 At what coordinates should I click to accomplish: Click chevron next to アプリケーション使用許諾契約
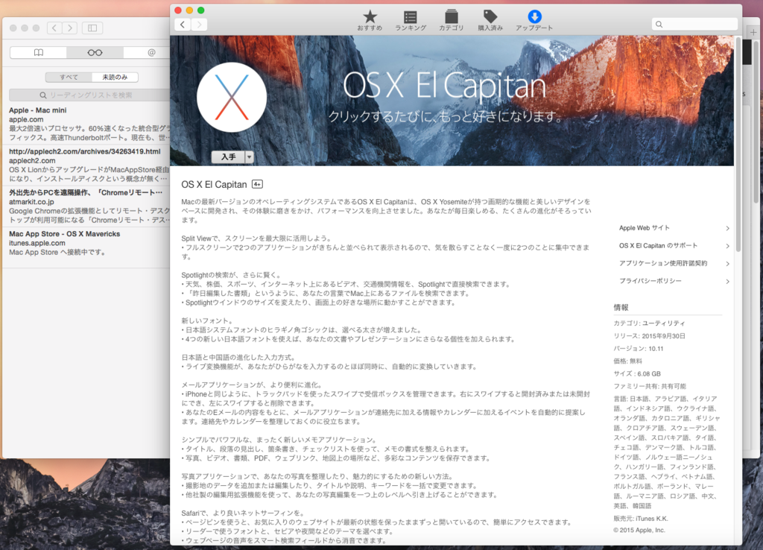727,264
